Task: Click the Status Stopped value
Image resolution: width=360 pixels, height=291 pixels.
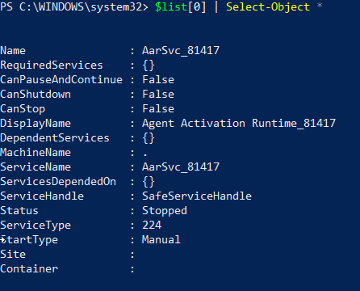Action: pyautogui.click(x=165, y=211)
